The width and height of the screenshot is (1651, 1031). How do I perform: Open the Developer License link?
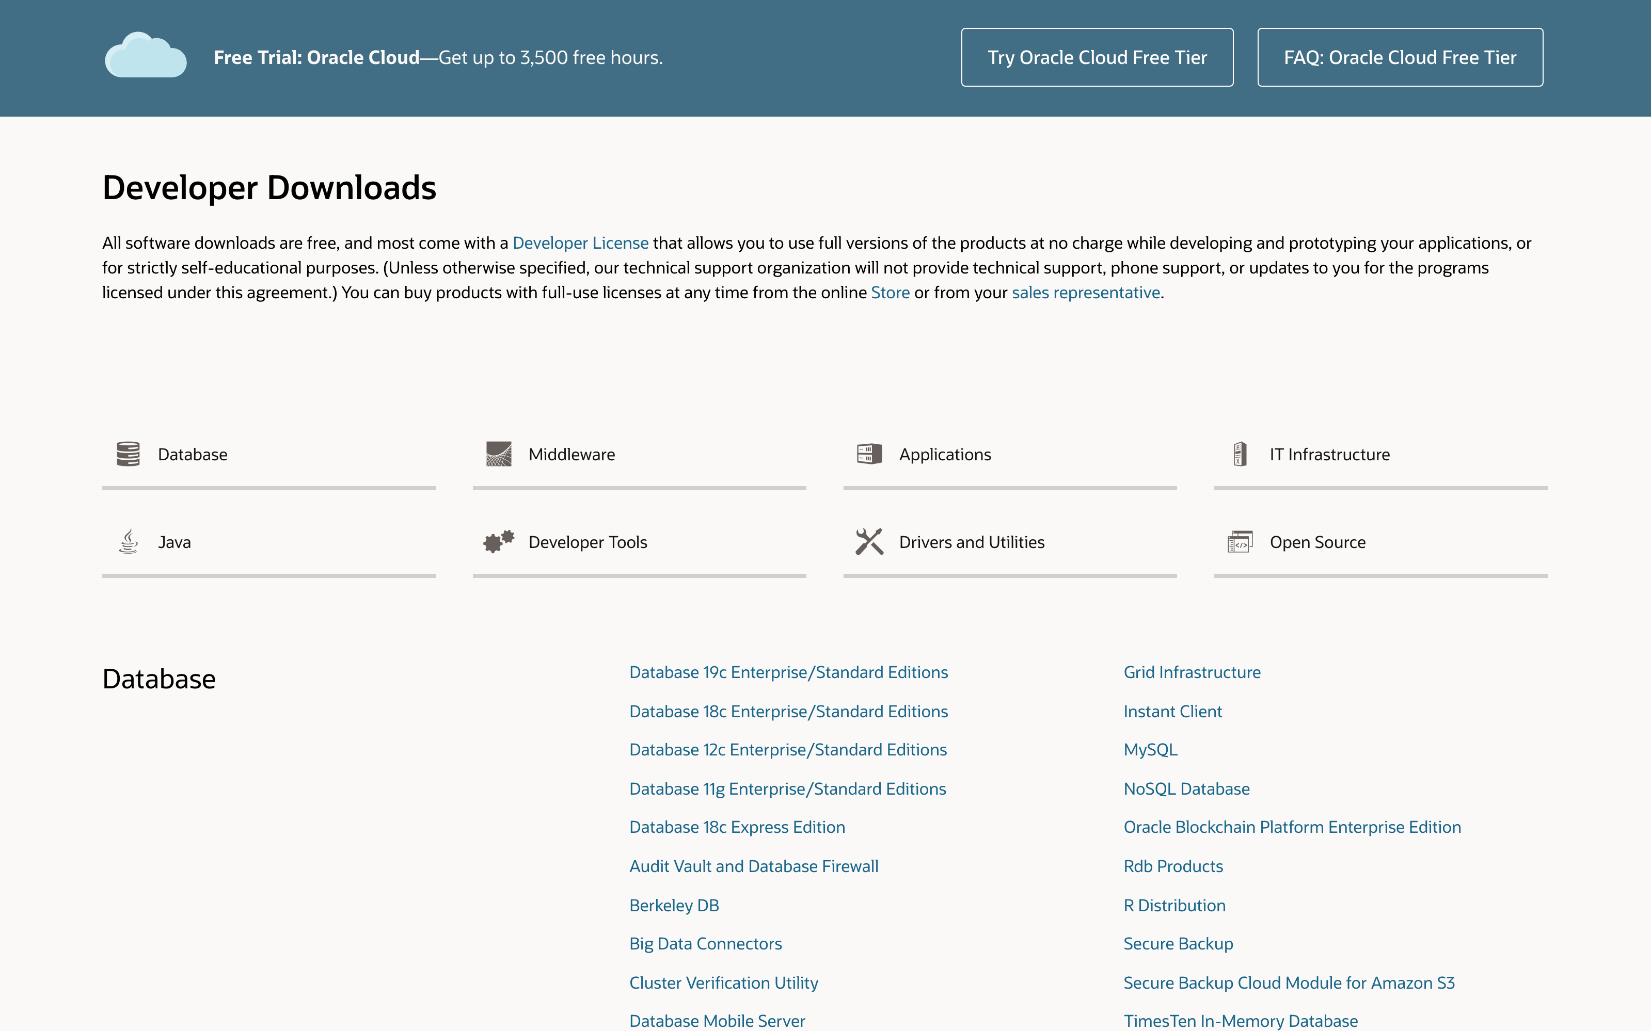[580, 243]
